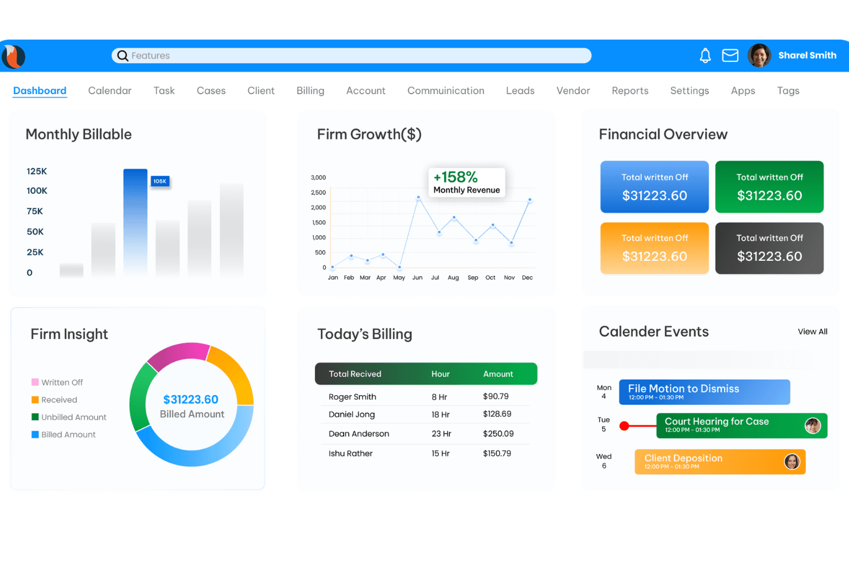Select the Dashboard tab

[x=40, y=91]
